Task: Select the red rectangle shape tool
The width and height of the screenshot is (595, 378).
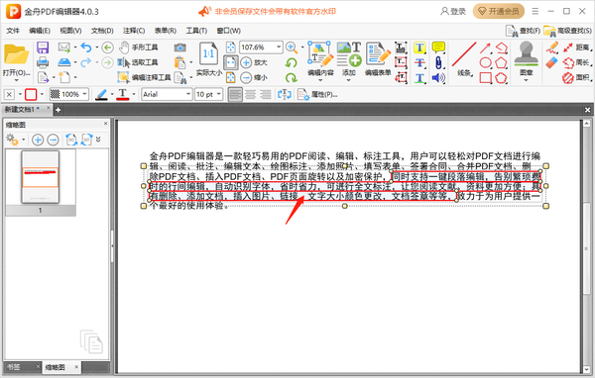Action: tap(485, 77)
